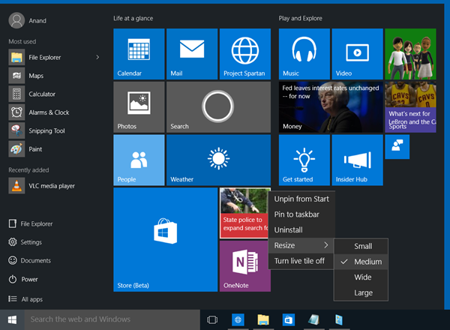Open Settings from the Start menu
The image size is (450, 330).
(31, 241)
